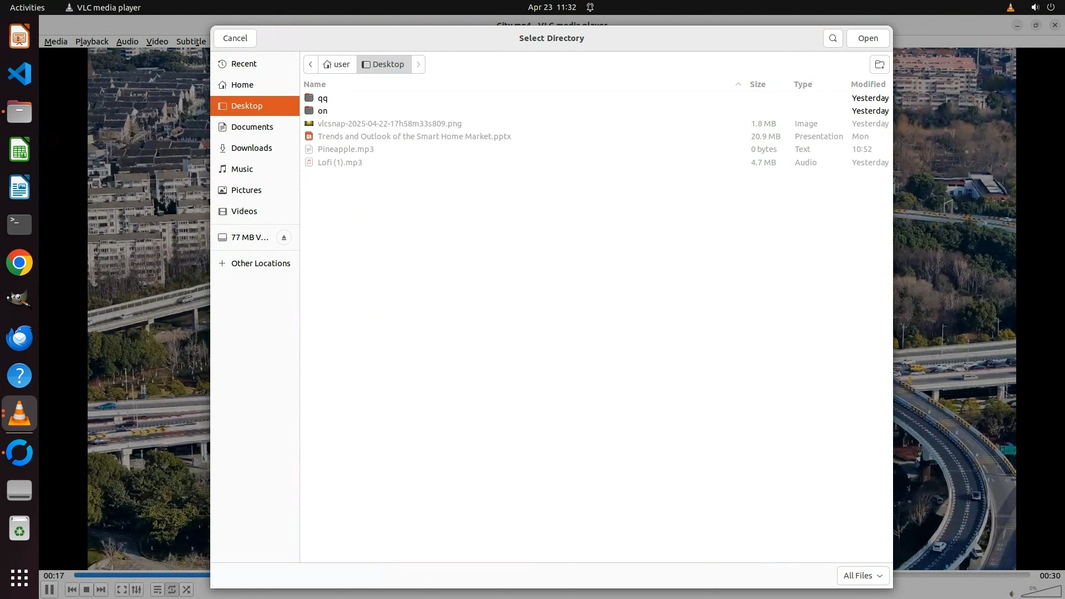
Task: Open extended settings equalizer icon
Action: tap(137, 590)
